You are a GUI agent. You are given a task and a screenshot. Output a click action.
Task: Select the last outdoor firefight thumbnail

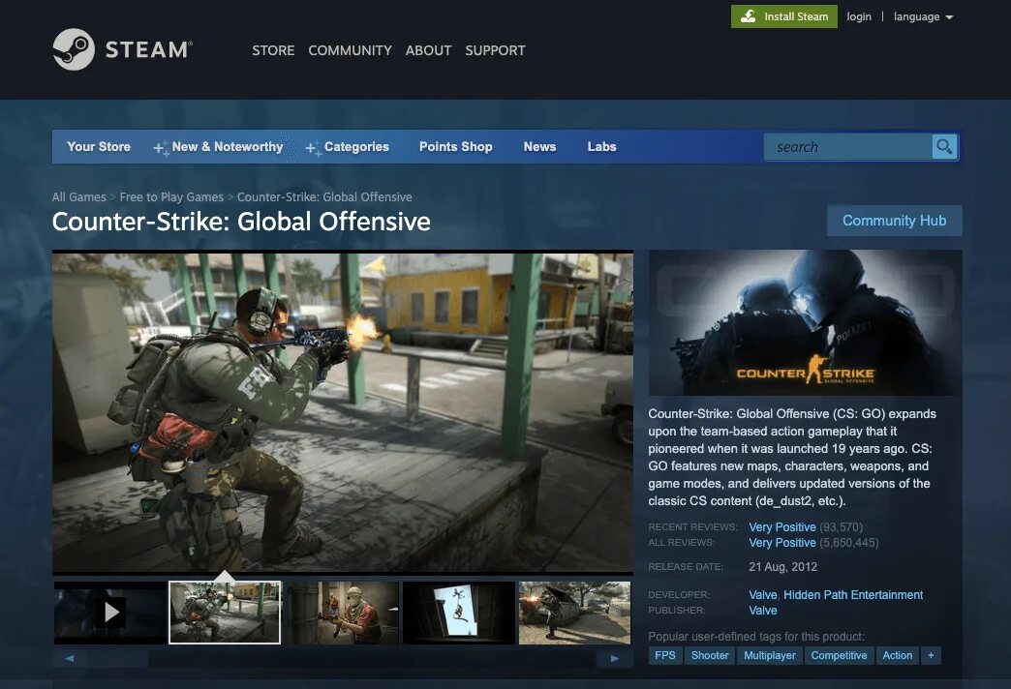(574, 613)
